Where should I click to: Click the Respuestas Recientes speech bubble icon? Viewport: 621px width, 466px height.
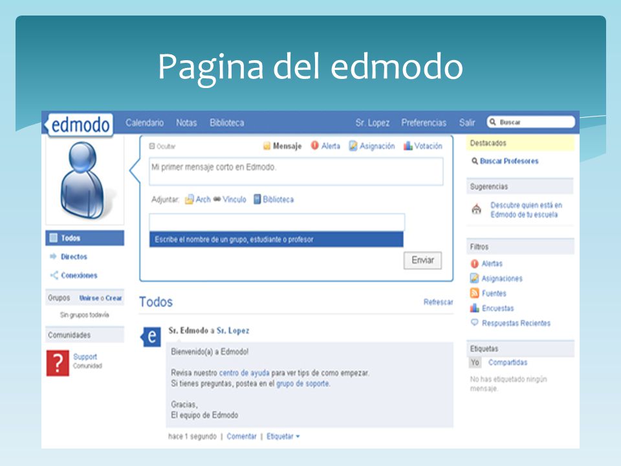click(474, 322)
